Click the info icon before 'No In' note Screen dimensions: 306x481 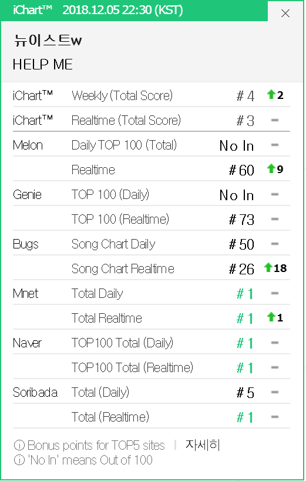tap(19, 460)
